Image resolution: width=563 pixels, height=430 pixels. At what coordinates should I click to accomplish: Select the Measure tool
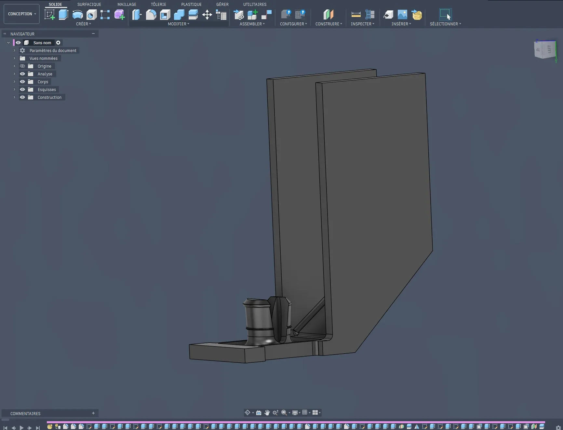coord(356,15)
